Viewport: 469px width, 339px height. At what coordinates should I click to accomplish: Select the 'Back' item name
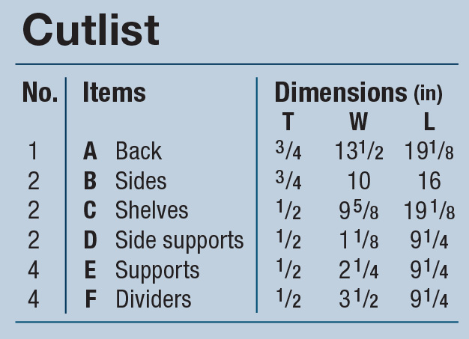138,151
